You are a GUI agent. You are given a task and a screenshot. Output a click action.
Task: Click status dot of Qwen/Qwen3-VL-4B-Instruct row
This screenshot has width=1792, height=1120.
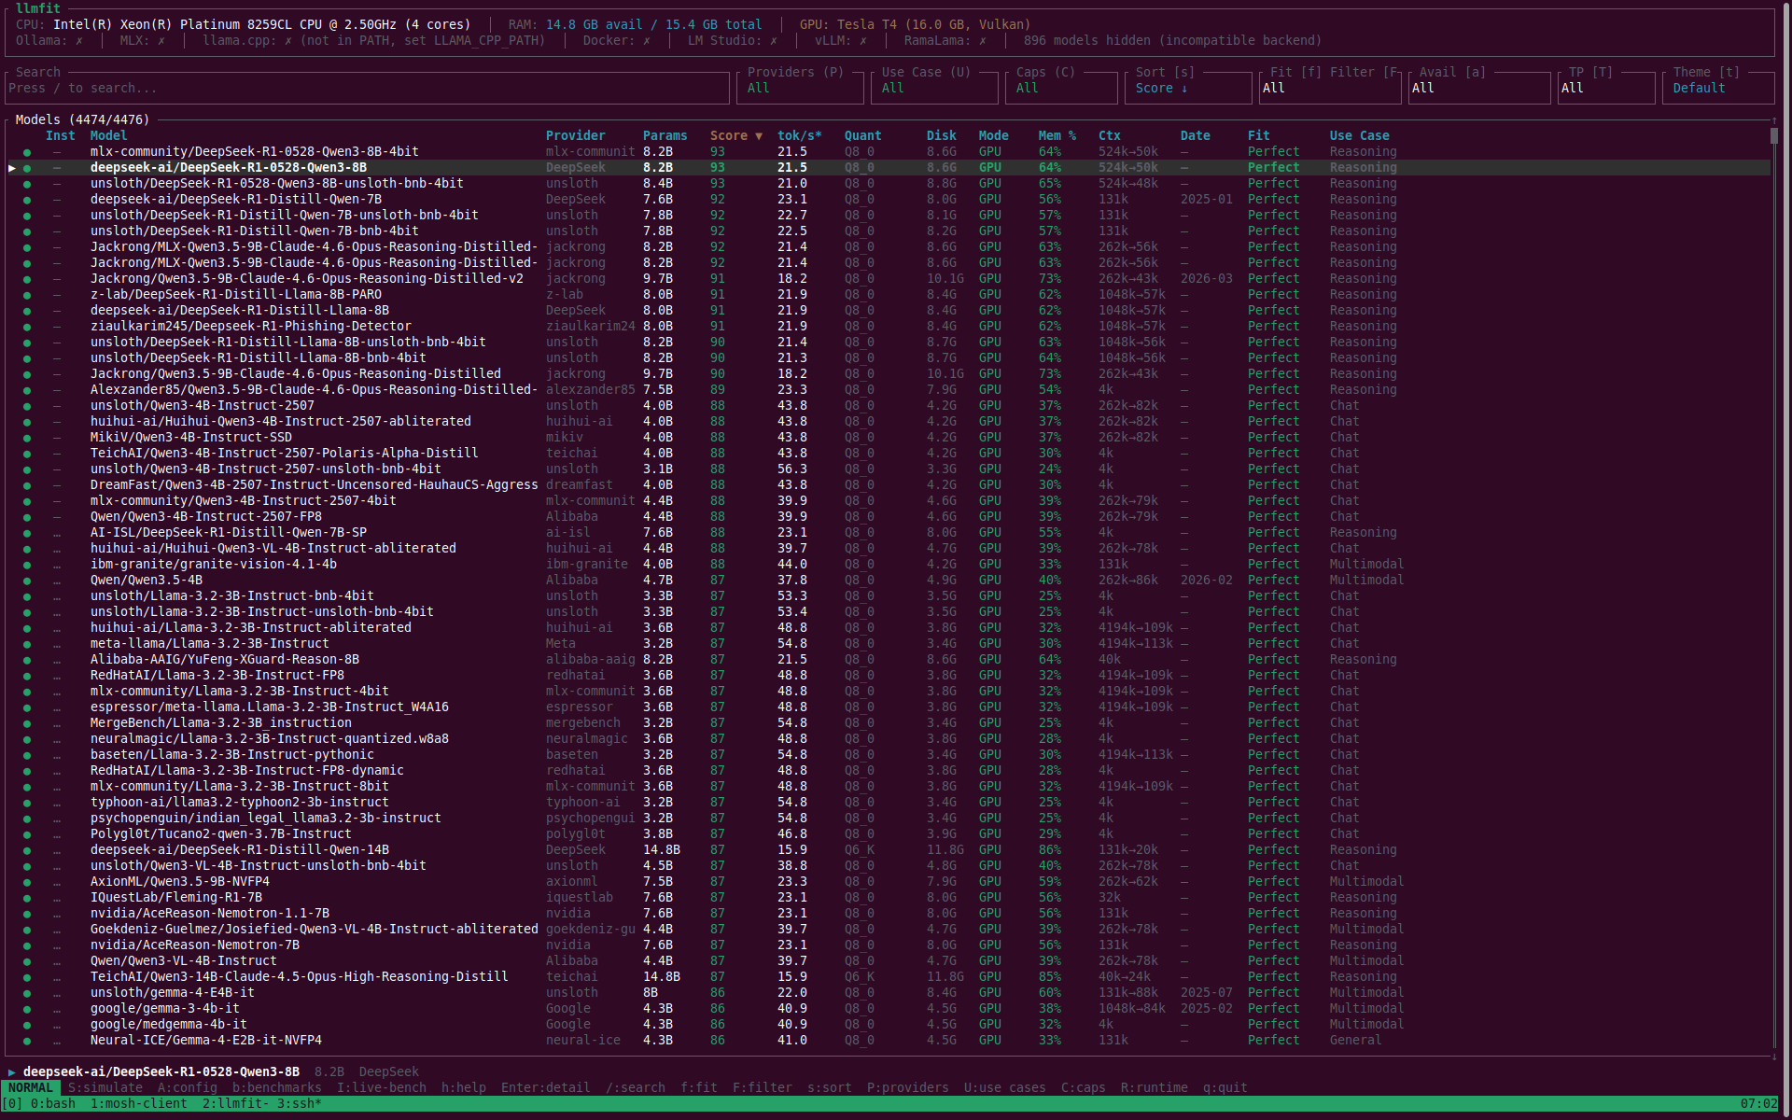[27, 961]
